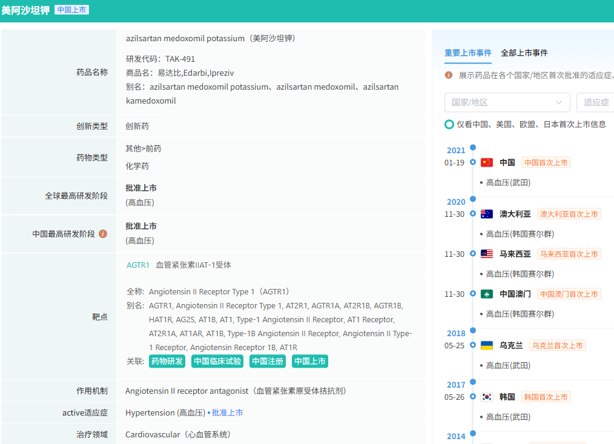
Task: Open the 国家/地区 dropdown
Action: pyautogui.click(x=507, y=102)
